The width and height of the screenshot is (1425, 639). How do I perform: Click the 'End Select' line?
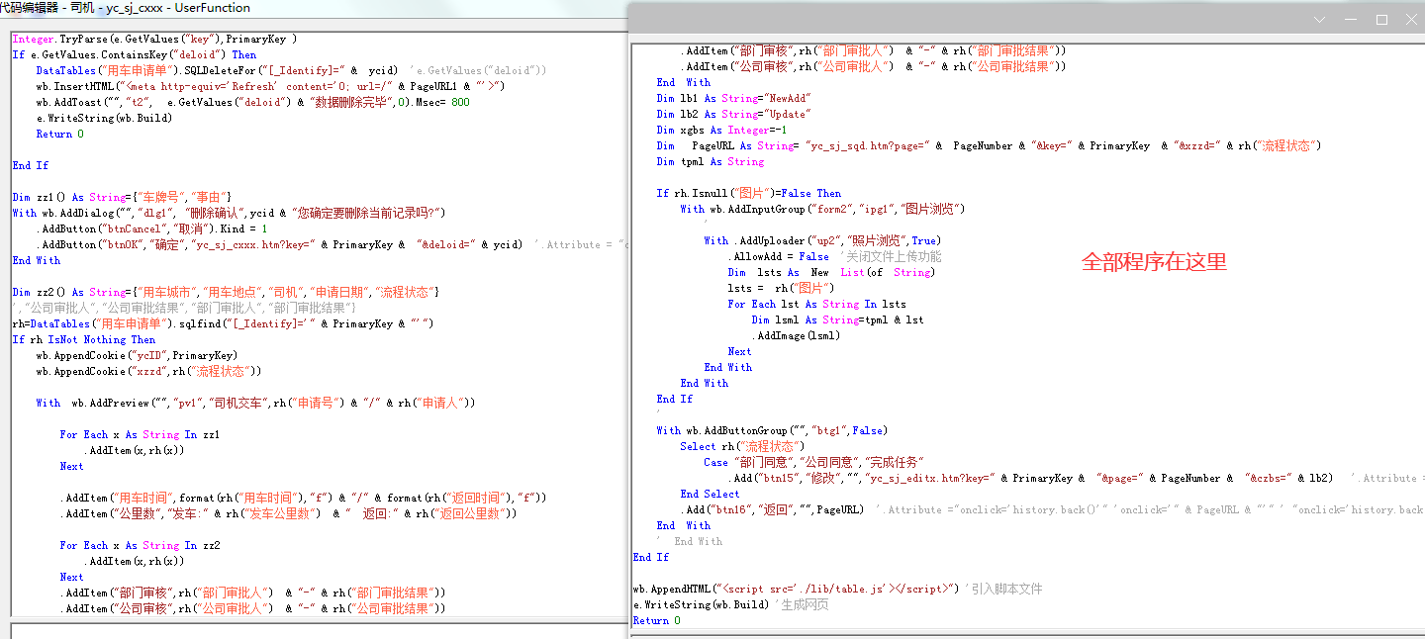[711, 494]
